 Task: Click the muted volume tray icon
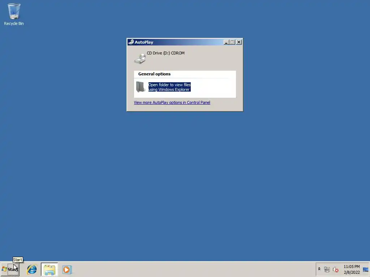335,269
